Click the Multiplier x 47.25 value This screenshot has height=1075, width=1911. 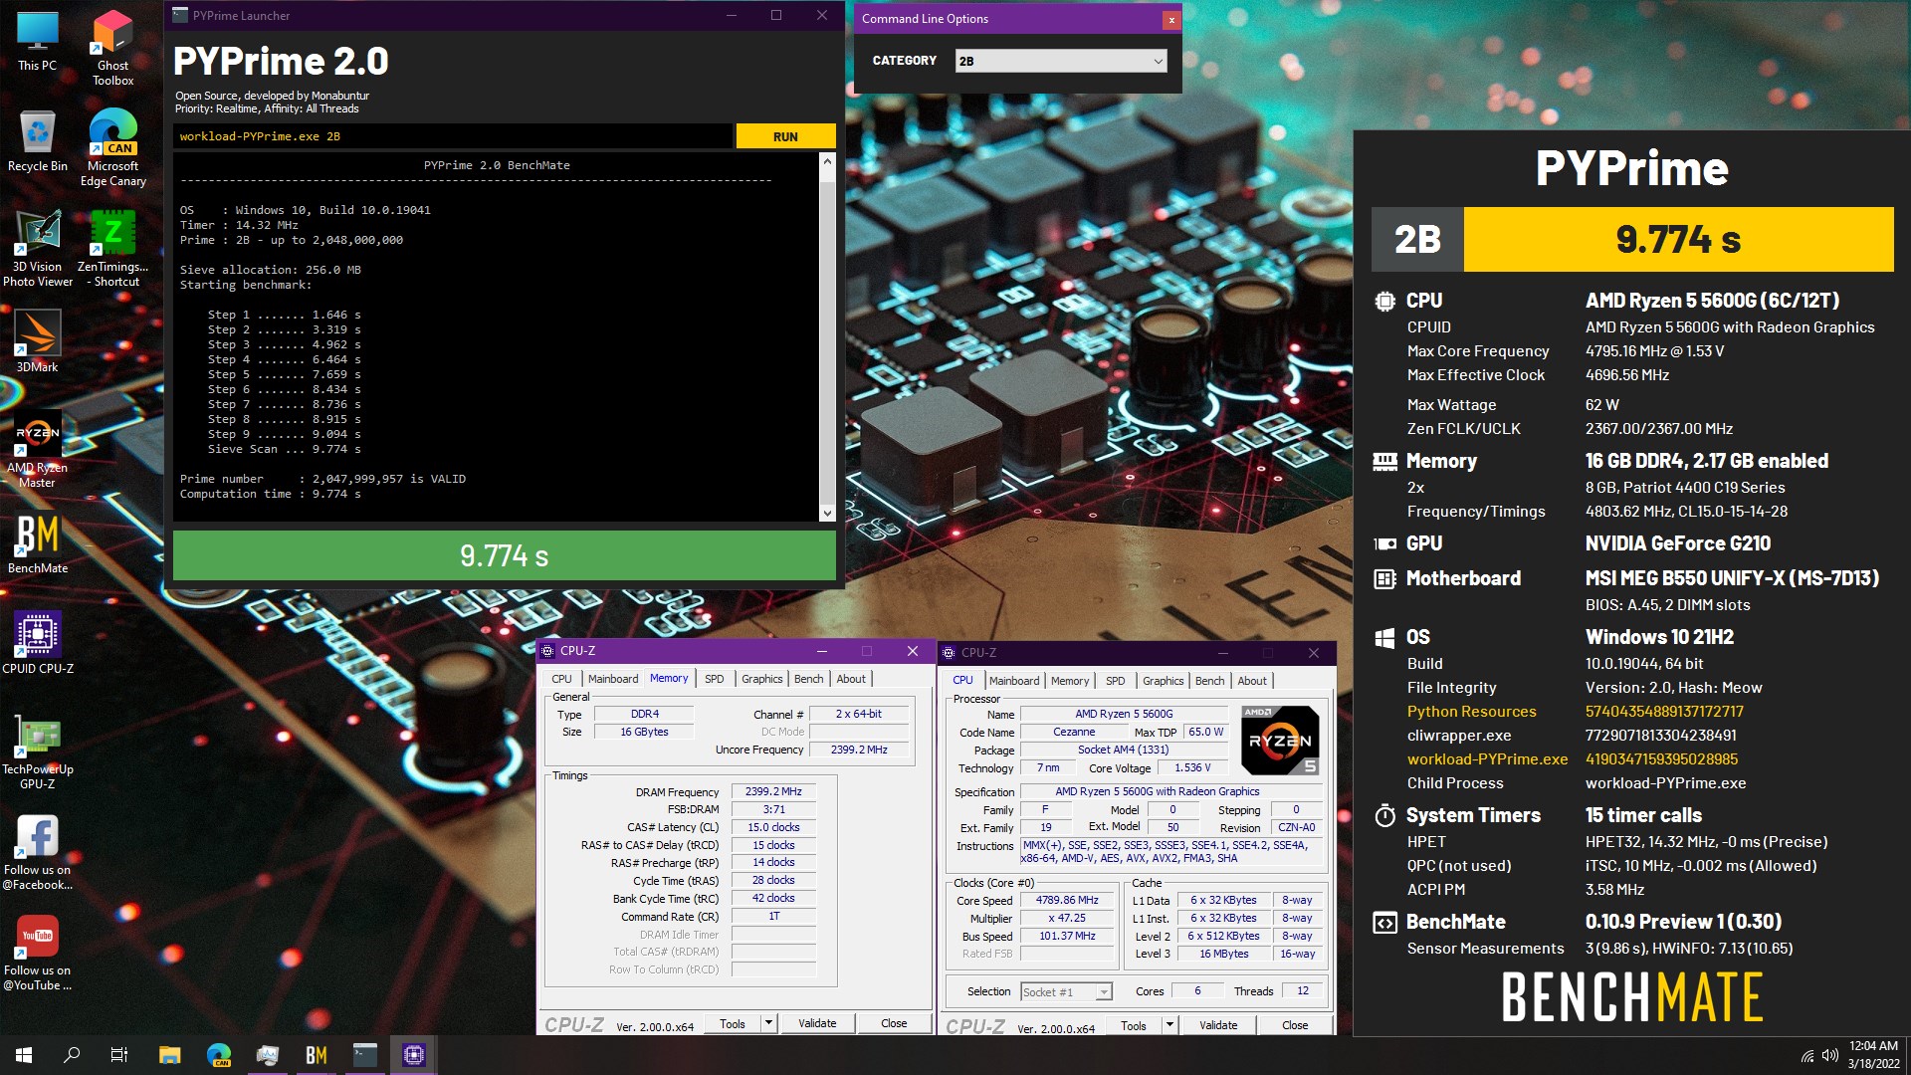1067,918
